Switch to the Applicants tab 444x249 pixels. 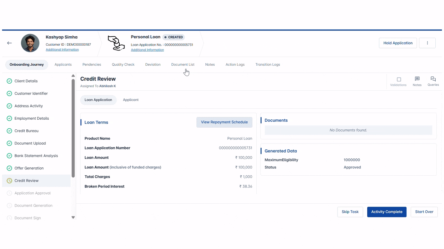pyautogui.click(x=63, y=64)
